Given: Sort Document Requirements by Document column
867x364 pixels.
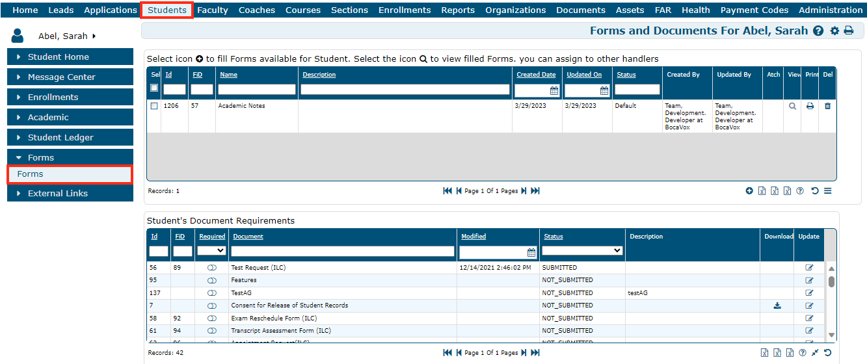Looking at the screenshot, I should [248, 237].
